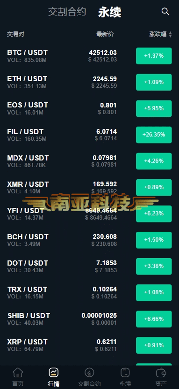
Task: Open the delivery contract compass icon
Action: 89,373
